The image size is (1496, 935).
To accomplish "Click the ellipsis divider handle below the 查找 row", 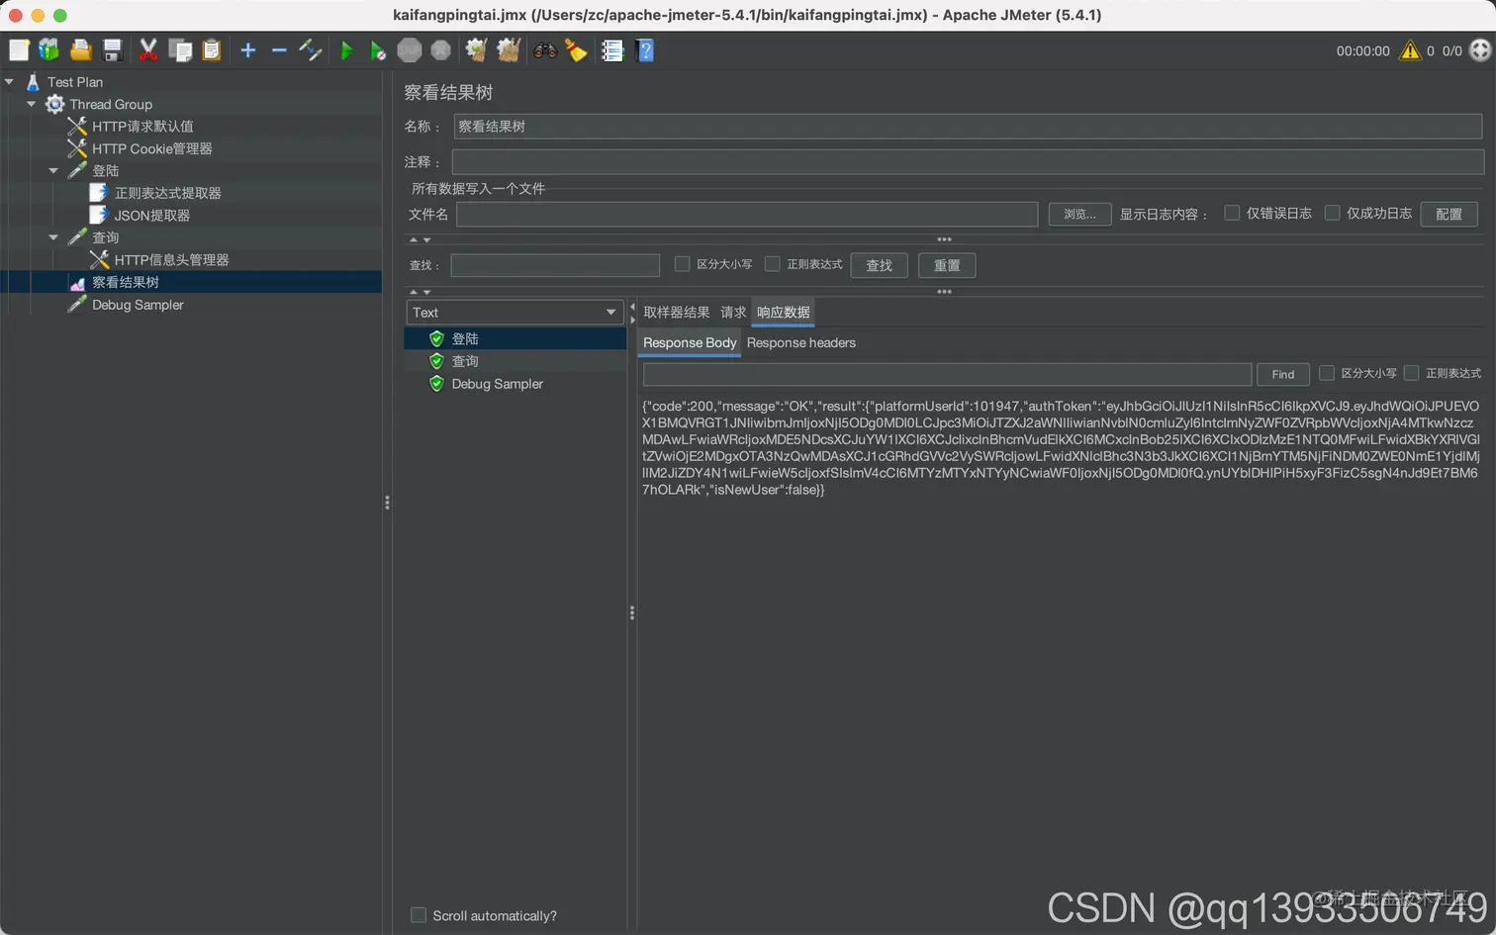I will point(944,292).
